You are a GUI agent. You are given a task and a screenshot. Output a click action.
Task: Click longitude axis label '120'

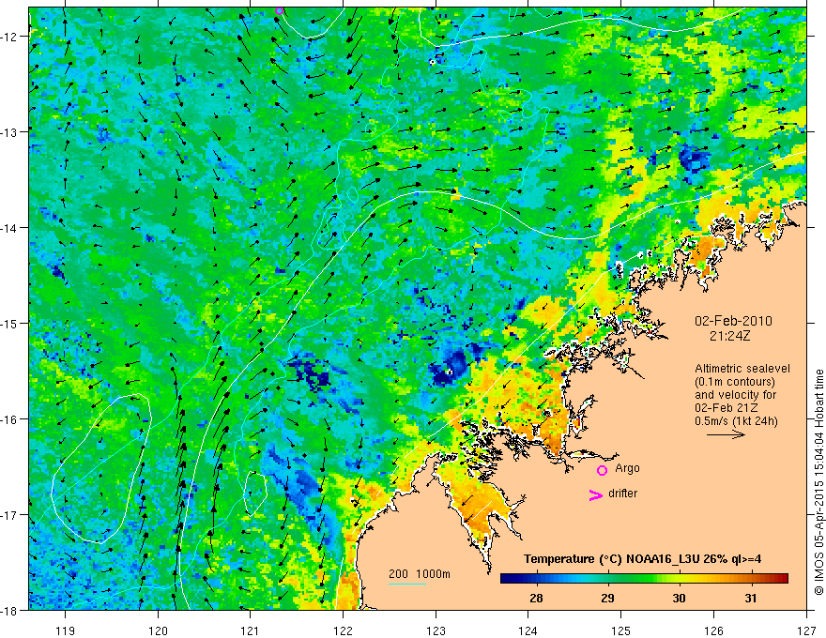tap(158, 630)
